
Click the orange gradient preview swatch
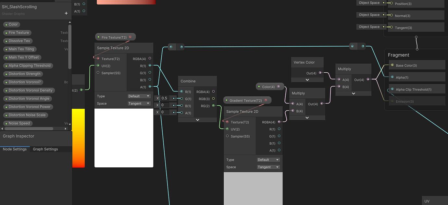tap(79, 136)
